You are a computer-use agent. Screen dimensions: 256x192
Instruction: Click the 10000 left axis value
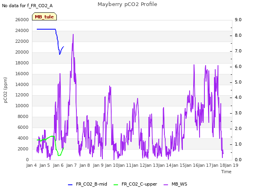tap(22, 106)
